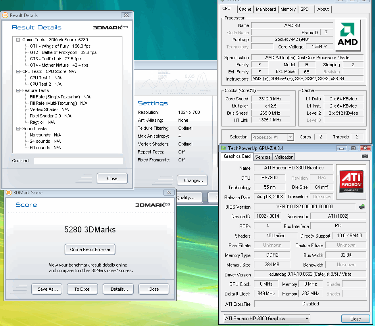Close the Result Details window with X

[x=126, y=15]
